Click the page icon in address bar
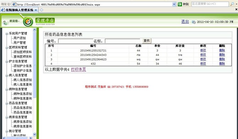Image resolution: width=238 pixels, height=139 pixels. click(x=15, y=4)
